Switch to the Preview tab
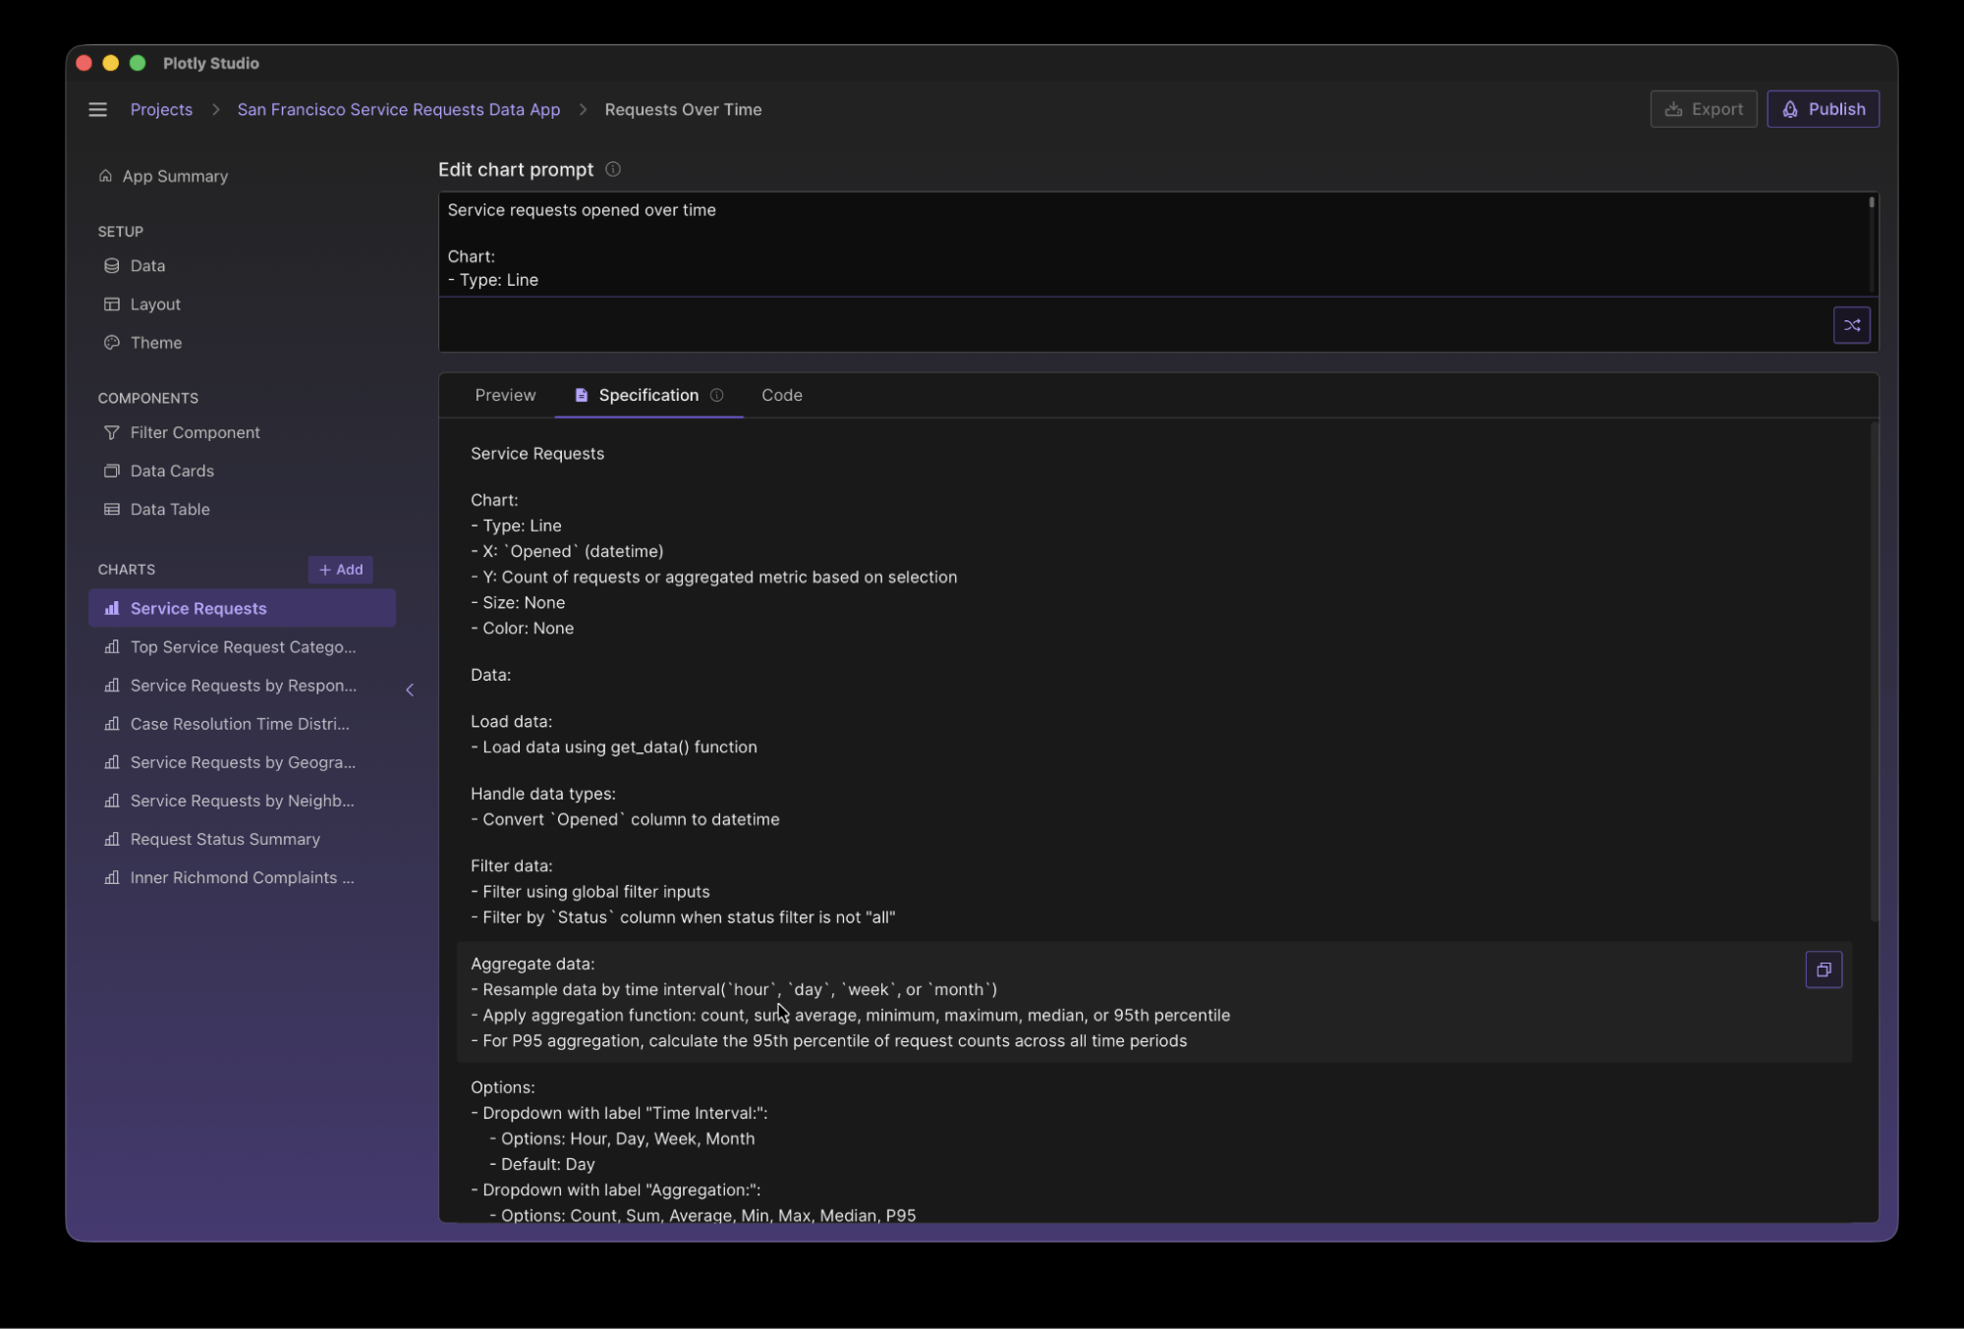 tap(505, 395)
